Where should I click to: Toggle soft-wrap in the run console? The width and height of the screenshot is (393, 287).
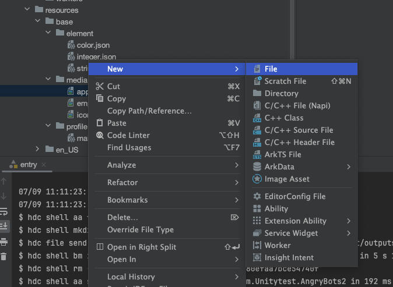3,211
